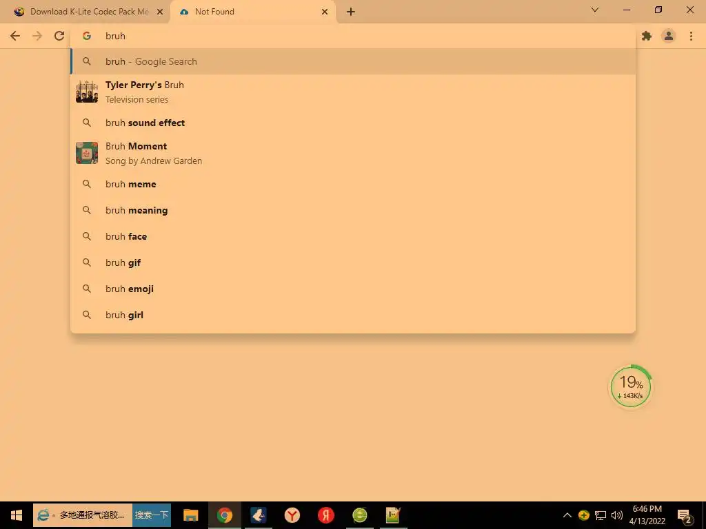Open network status tray icon
This screenshot has width=706, height=529.
pos(601,515)
